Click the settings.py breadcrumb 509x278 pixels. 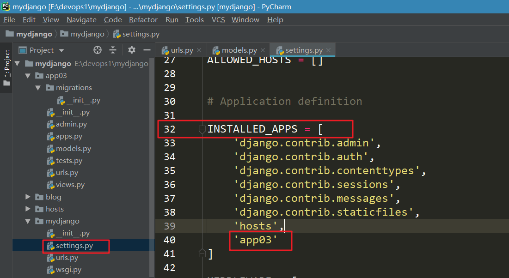136,34
